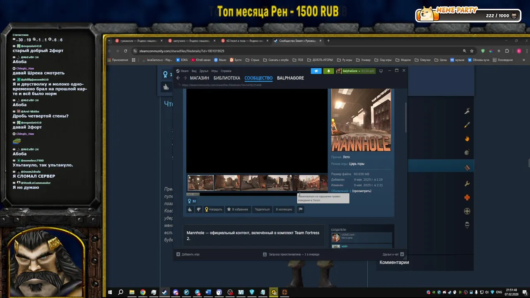Open creator UEAKCrash profile
This screenshot has height=298, width=530.
click(x=361, y=237)
